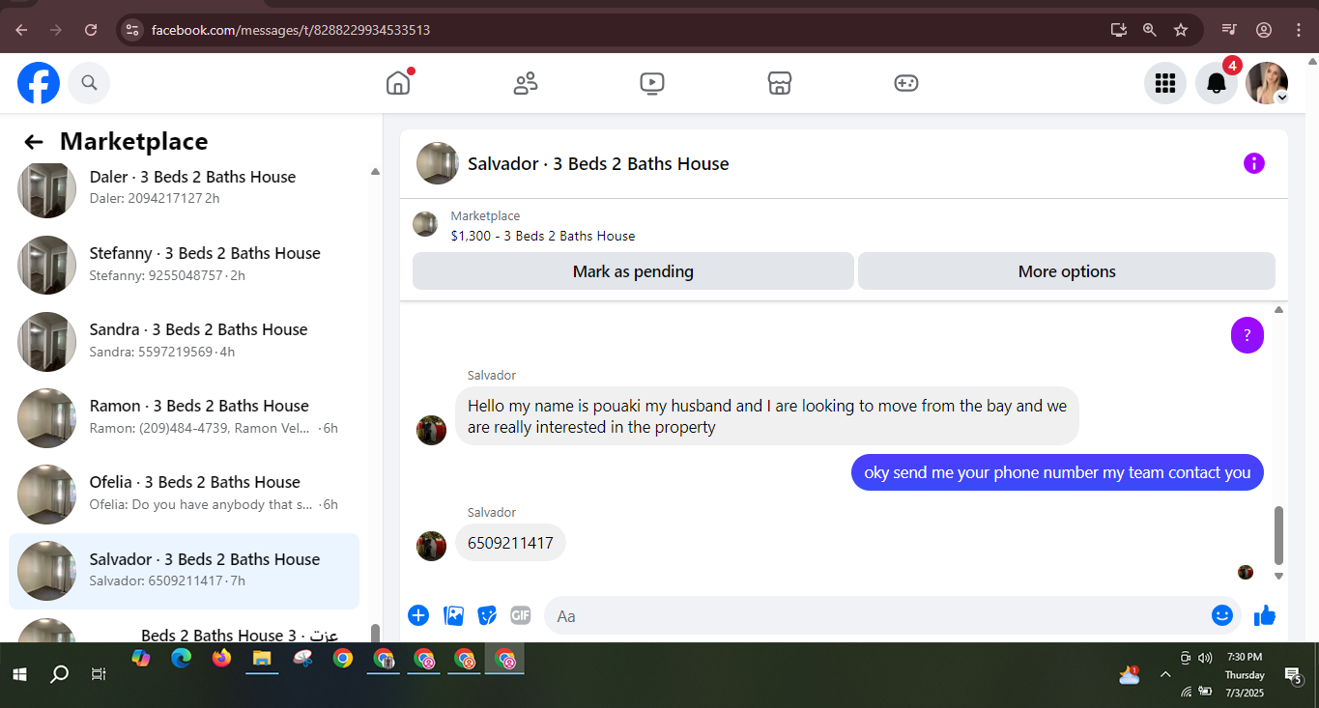1319x708 pixels.
Task: Click the purple '?' sent message
Action: 1247,335
